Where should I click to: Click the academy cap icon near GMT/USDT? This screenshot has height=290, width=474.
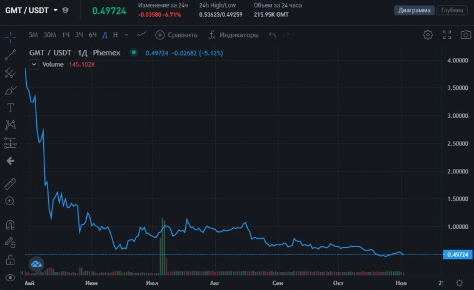[65, 10]
